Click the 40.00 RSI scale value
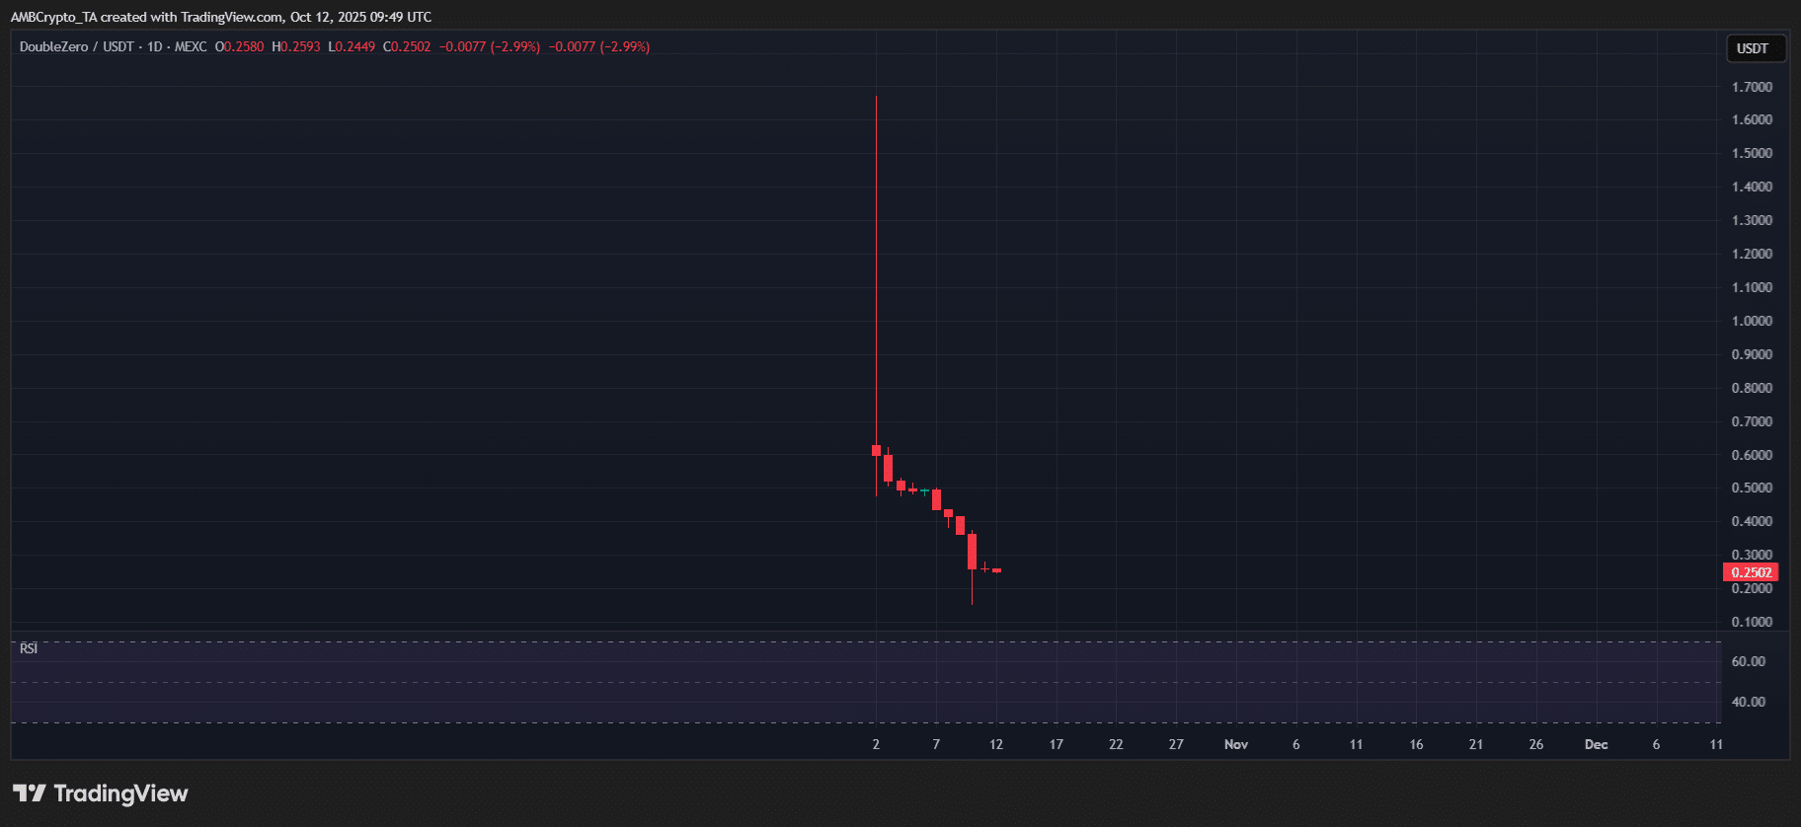 [1748, 702]
